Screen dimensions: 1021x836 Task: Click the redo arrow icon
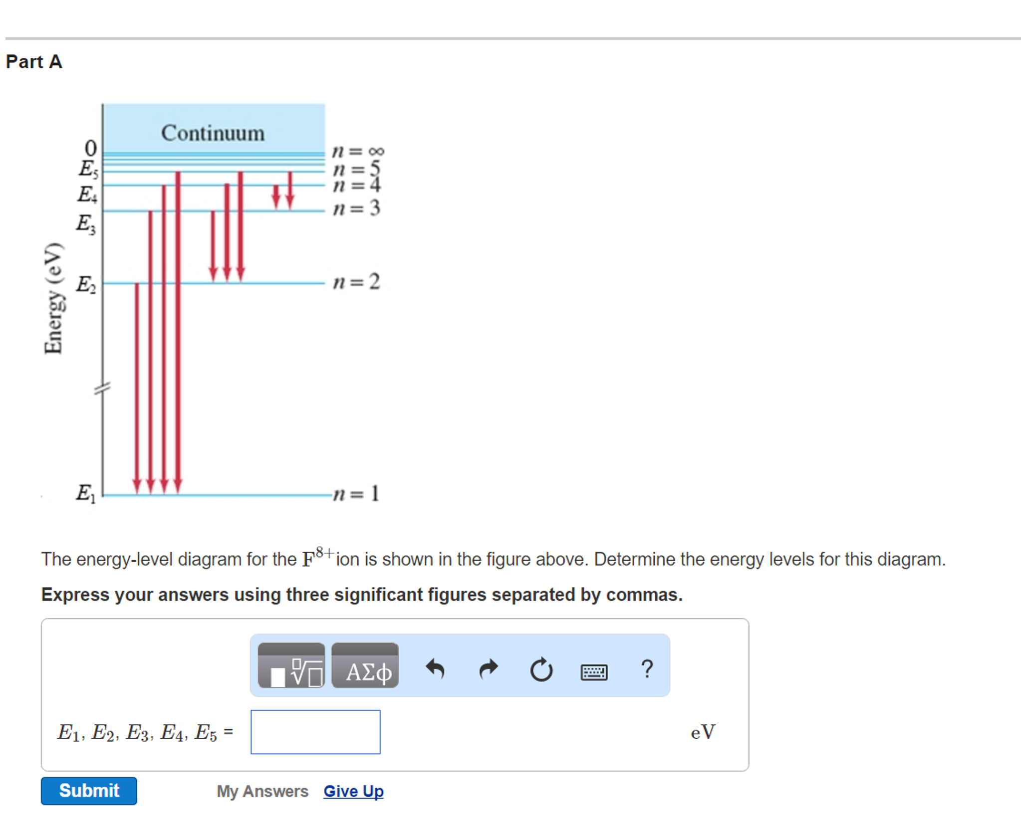489,669
